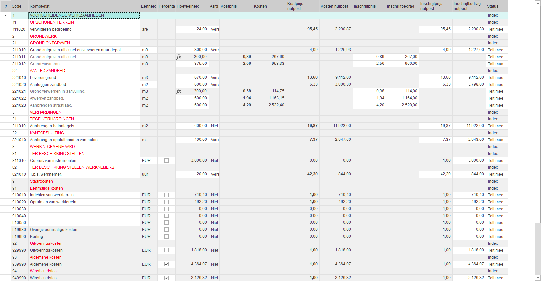Toggle Percenta checkbox for Overige eenmalige kosten
Image resolution: width=541 pixels, height=281 pixels.
(x=166, y=230)
